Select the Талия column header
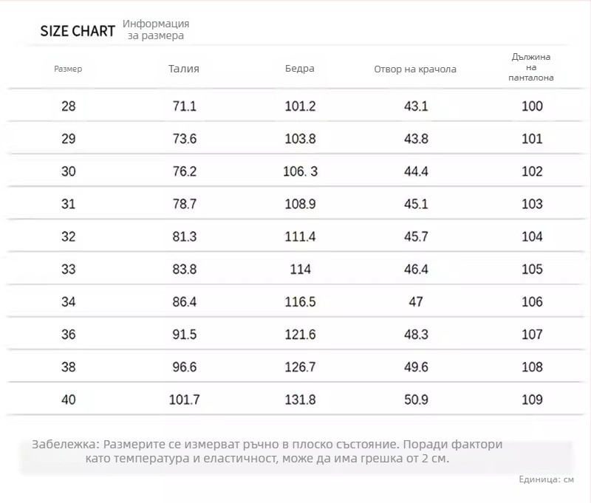Image resolution: width=591 pixels, height=503 pixels. 184,69
